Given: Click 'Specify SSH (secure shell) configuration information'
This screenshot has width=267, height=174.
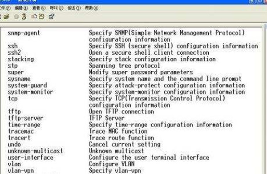Looking at the screenshot, I should point(174,46).
